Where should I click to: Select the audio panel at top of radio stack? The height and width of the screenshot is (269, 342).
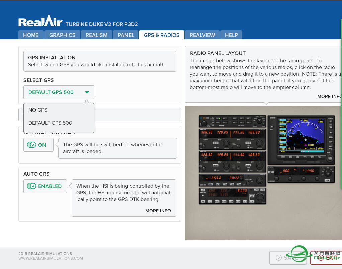click(x=232, y=121)
